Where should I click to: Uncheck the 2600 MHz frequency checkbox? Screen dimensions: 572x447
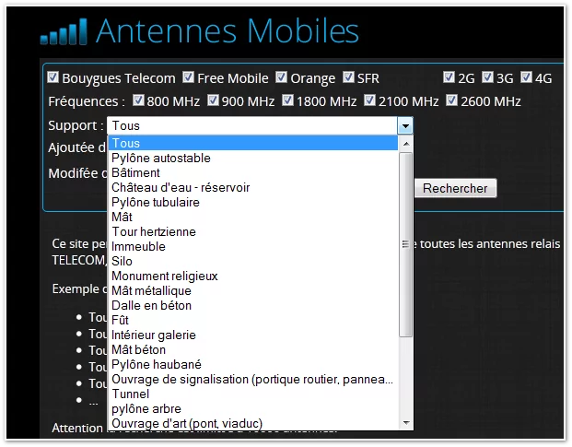click(x=452, y=100)
